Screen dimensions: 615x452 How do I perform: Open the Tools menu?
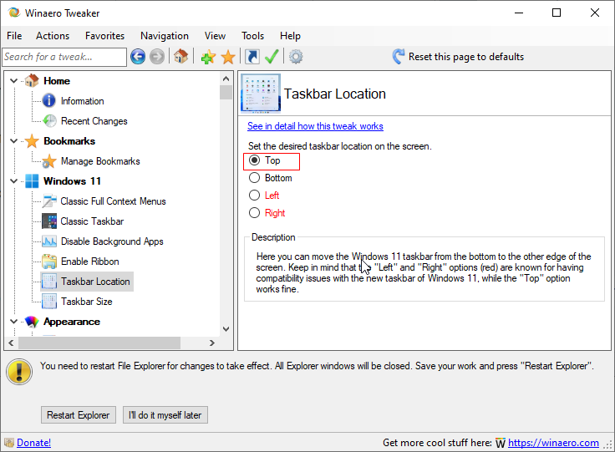(x=252, y=36)
